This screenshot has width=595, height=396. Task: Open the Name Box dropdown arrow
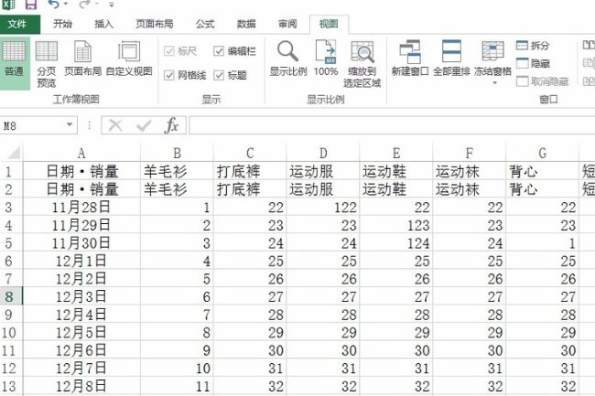click(70, 124)
